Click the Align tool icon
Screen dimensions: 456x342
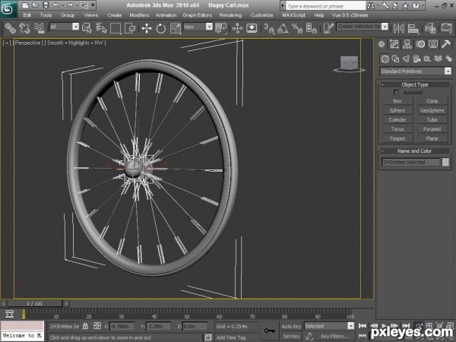(x=413, y=28)
